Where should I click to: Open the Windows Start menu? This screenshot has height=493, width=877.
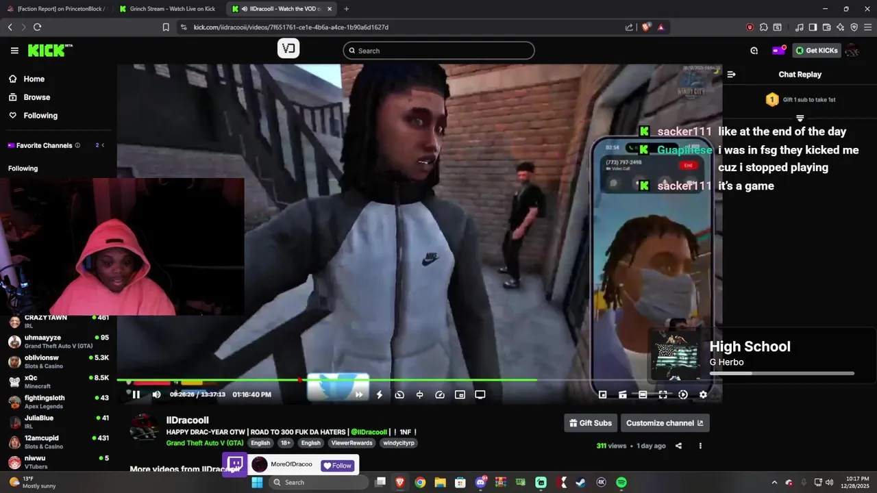coord(257,483)
